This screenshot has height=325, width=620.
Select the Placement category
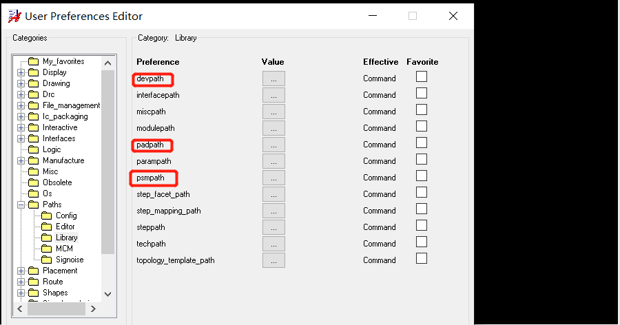pyautogui.click(x=59, y=271)
